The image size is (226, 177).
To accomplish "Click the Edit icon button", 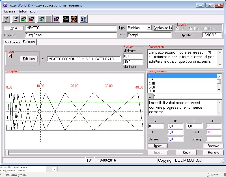I will point(29,59).
